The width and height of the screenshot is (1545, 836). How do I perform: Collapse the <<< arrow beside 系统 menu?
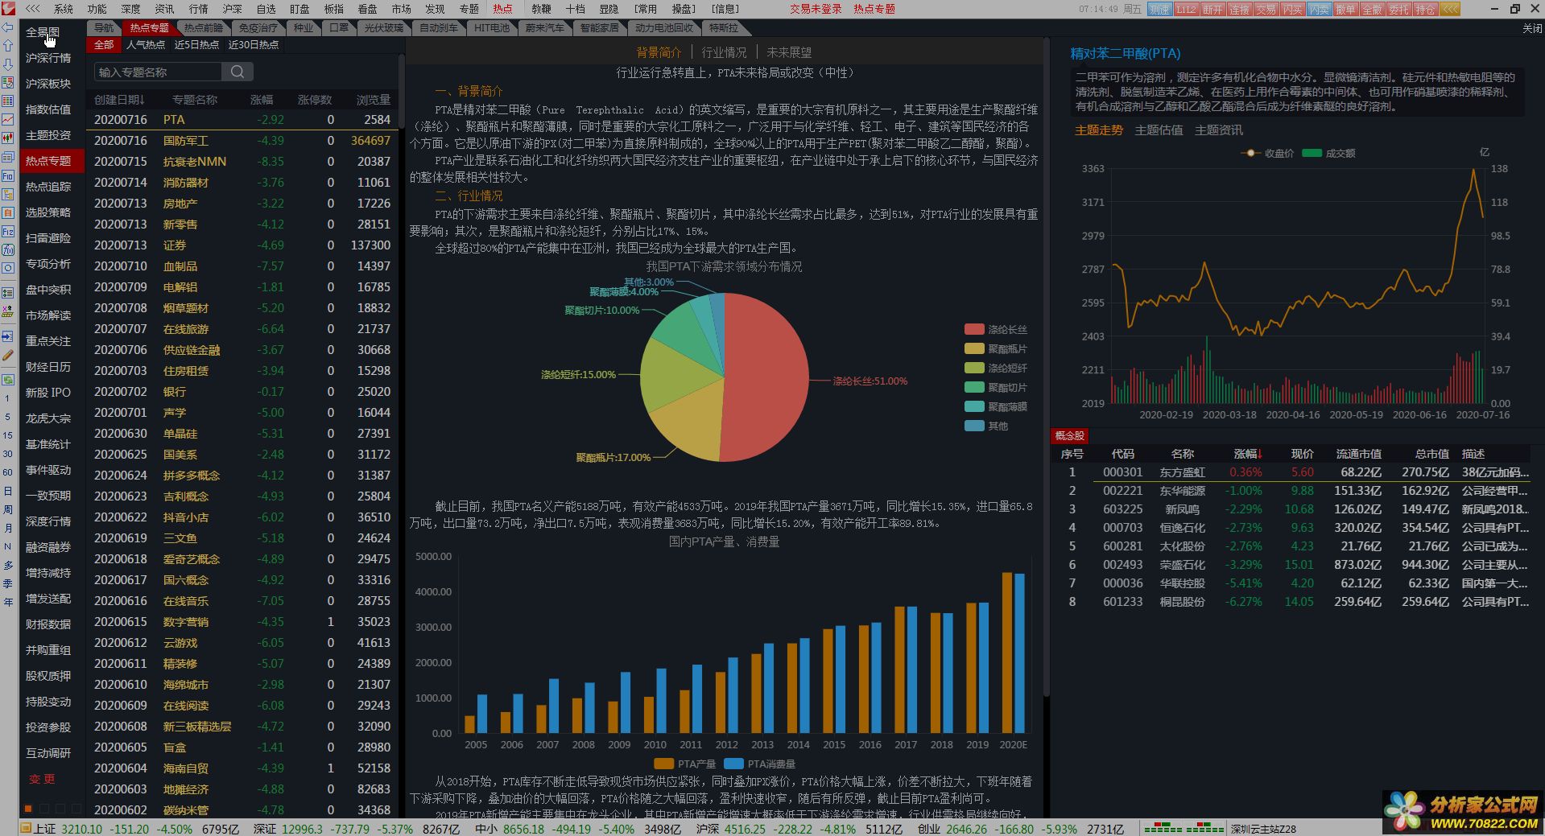coord(33,9)
